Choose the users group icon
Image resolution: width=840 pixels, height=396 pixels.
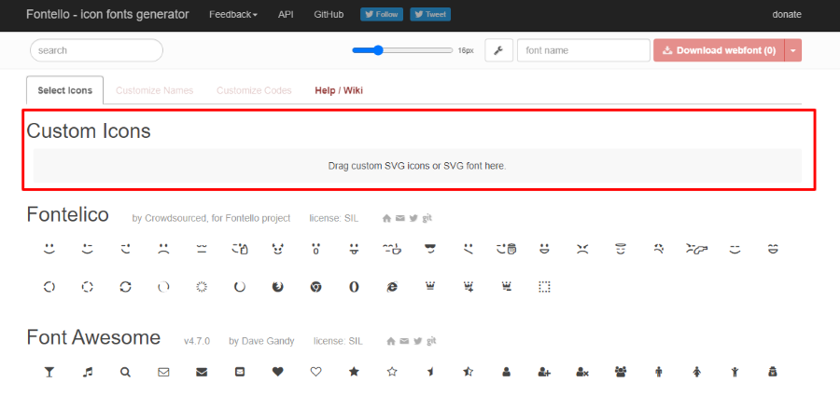click(x=621, y=372)
